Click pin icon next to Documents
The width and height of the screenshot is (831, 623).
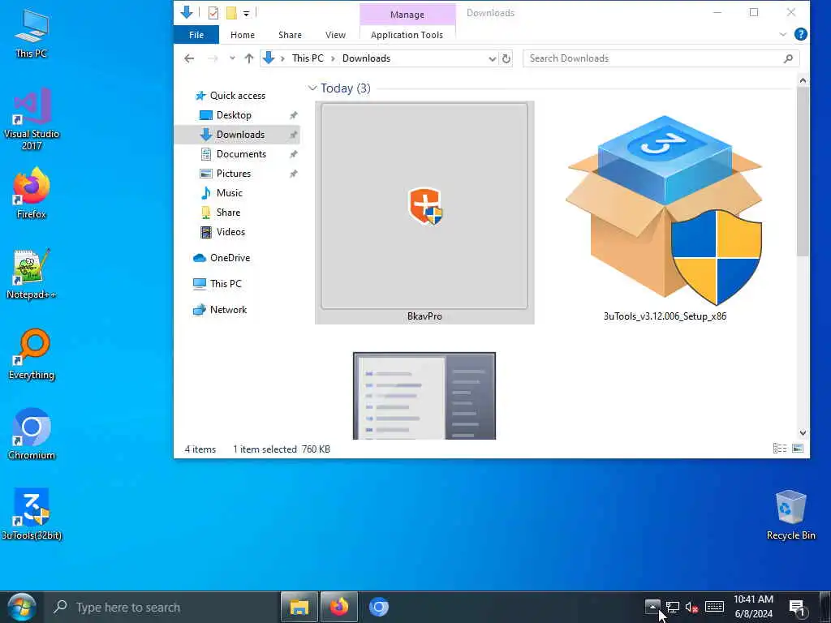point(293,154)
